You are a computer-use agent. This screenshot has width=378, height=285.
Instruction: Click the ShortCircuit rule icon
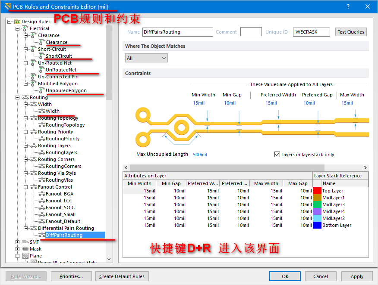[x=41, y=56]
